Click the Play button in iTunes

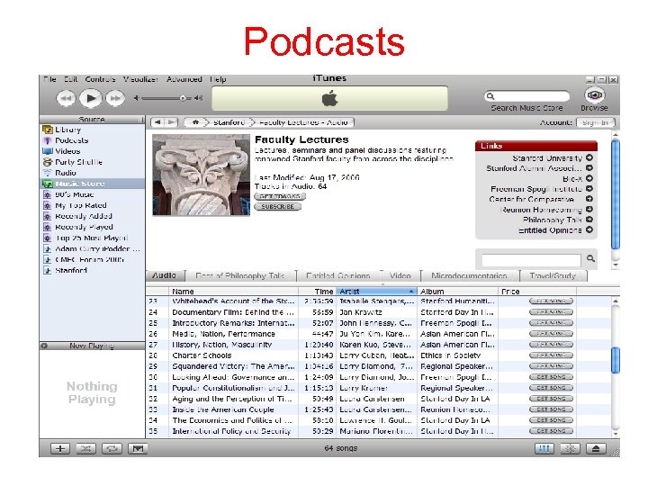90,98
